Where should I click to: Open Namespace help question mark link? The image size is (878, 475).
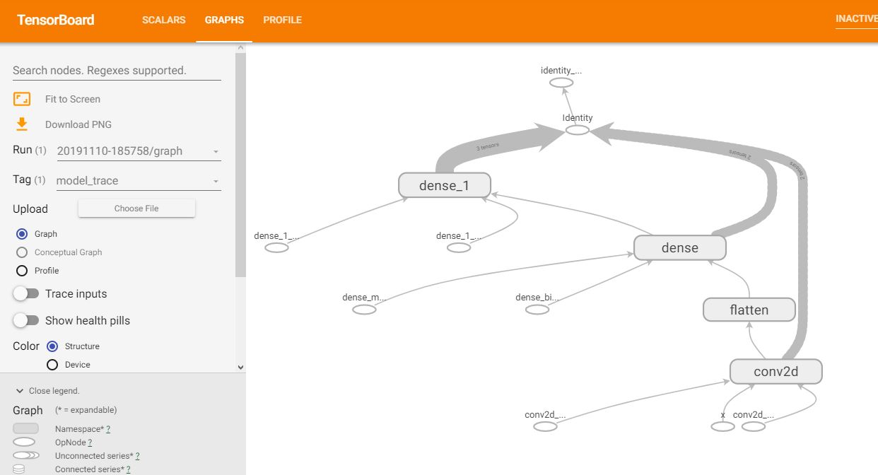108,429
